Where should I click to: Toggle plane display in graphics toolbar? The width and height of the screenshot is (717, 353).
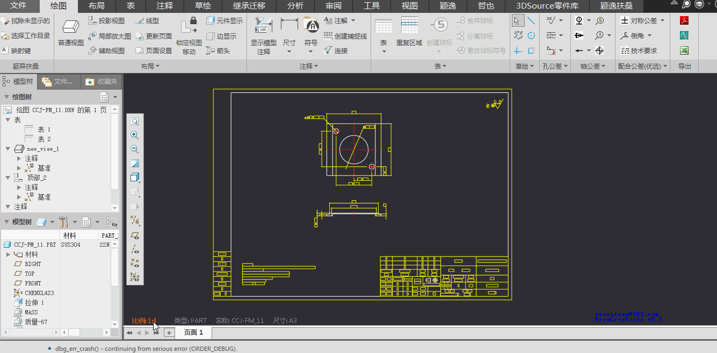(x=135, y=235)
